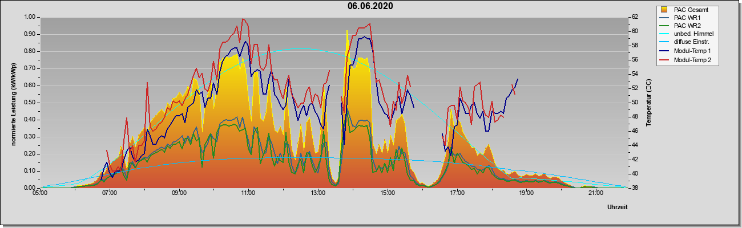
Task: Click the Temperatur axis title
Action: 648,103
